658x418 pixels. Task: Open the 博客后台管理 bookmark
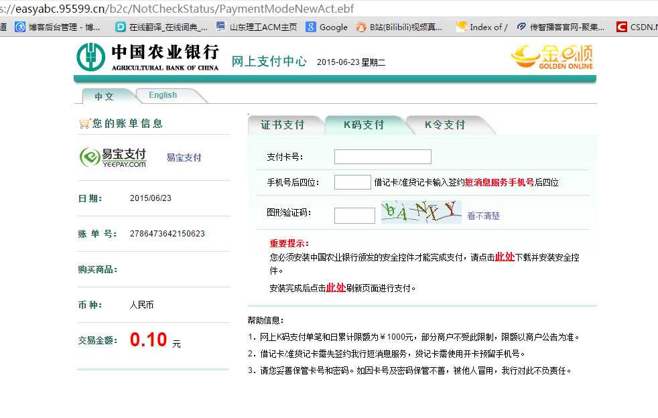(58, 27)
